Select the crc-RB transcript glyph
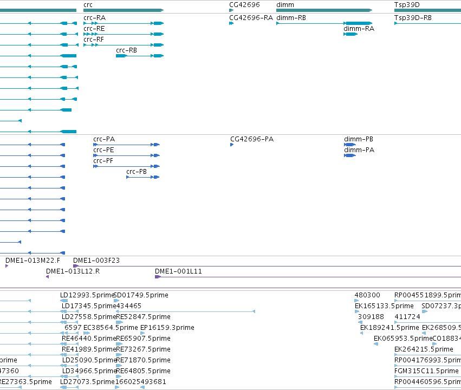The width and height of the screenshot is (461, 390). click(x=140, y=56)
